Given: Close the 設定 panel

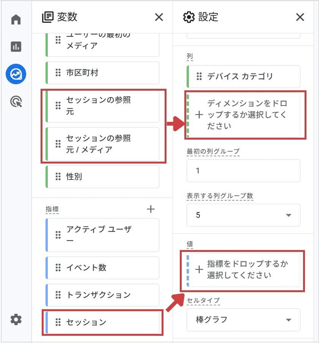Looking at the screenshot, I should click(300, 17).
